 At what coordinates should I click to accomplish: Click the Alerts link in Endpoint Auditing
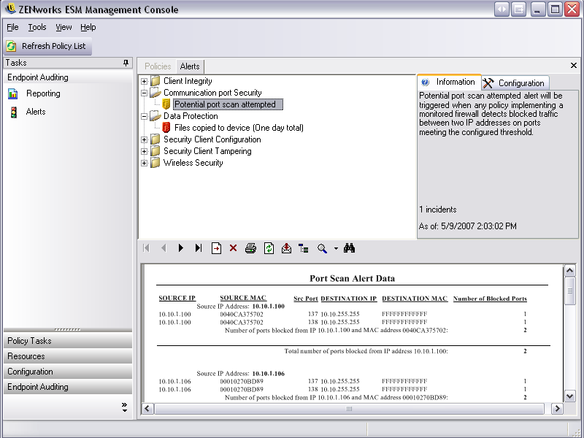[36, 112]
